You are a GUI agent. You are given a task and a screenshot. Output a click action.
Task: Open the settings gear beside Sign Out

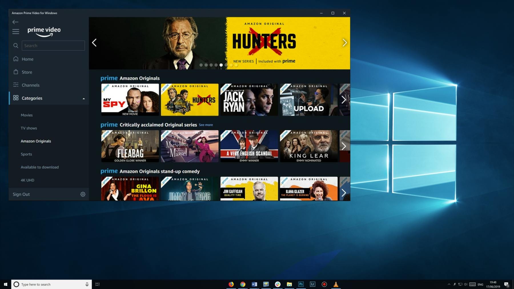[x=83, y=194]
